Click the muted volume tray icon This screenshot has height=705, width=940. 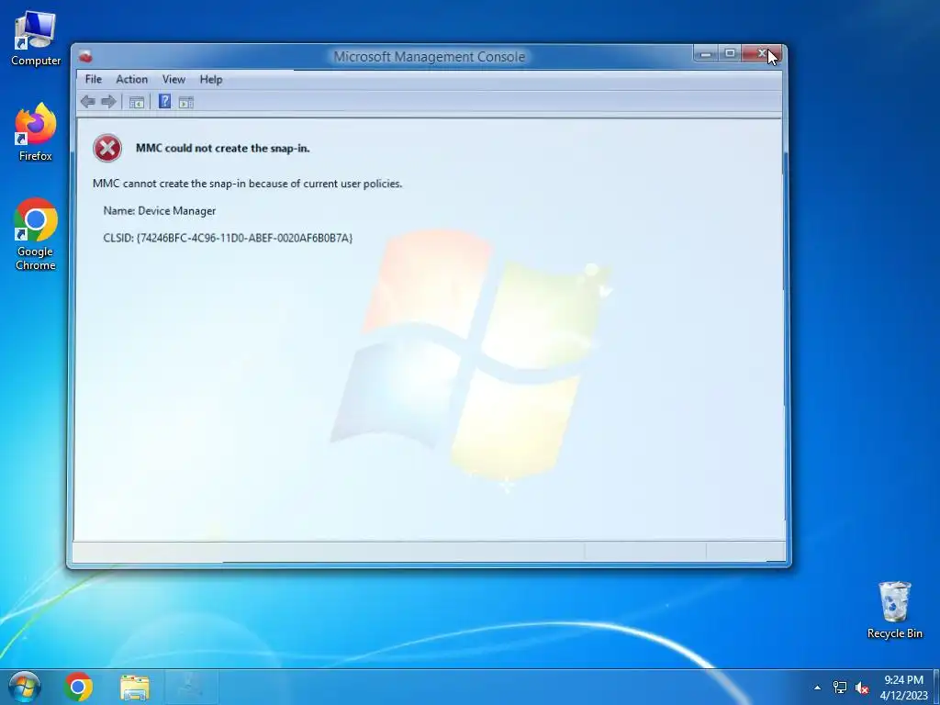coord(862,688)
